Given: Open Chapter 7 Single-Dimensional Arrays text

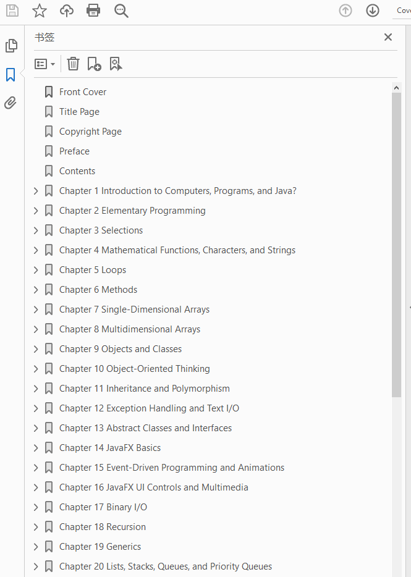Looking at the screenshot, I should pyautogui.click(x=134, y=310).
